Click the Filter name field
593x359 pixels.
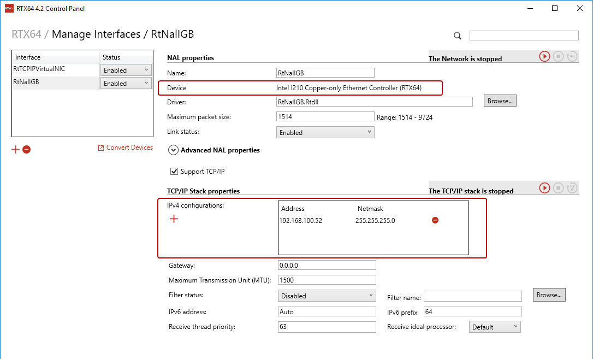[x=473, y=296]
